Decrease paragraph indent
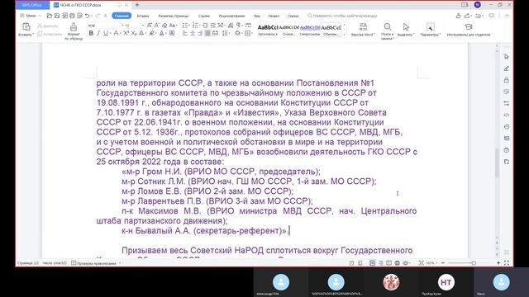The width and height of the screenshot is (529, 297). coord(205,26)
